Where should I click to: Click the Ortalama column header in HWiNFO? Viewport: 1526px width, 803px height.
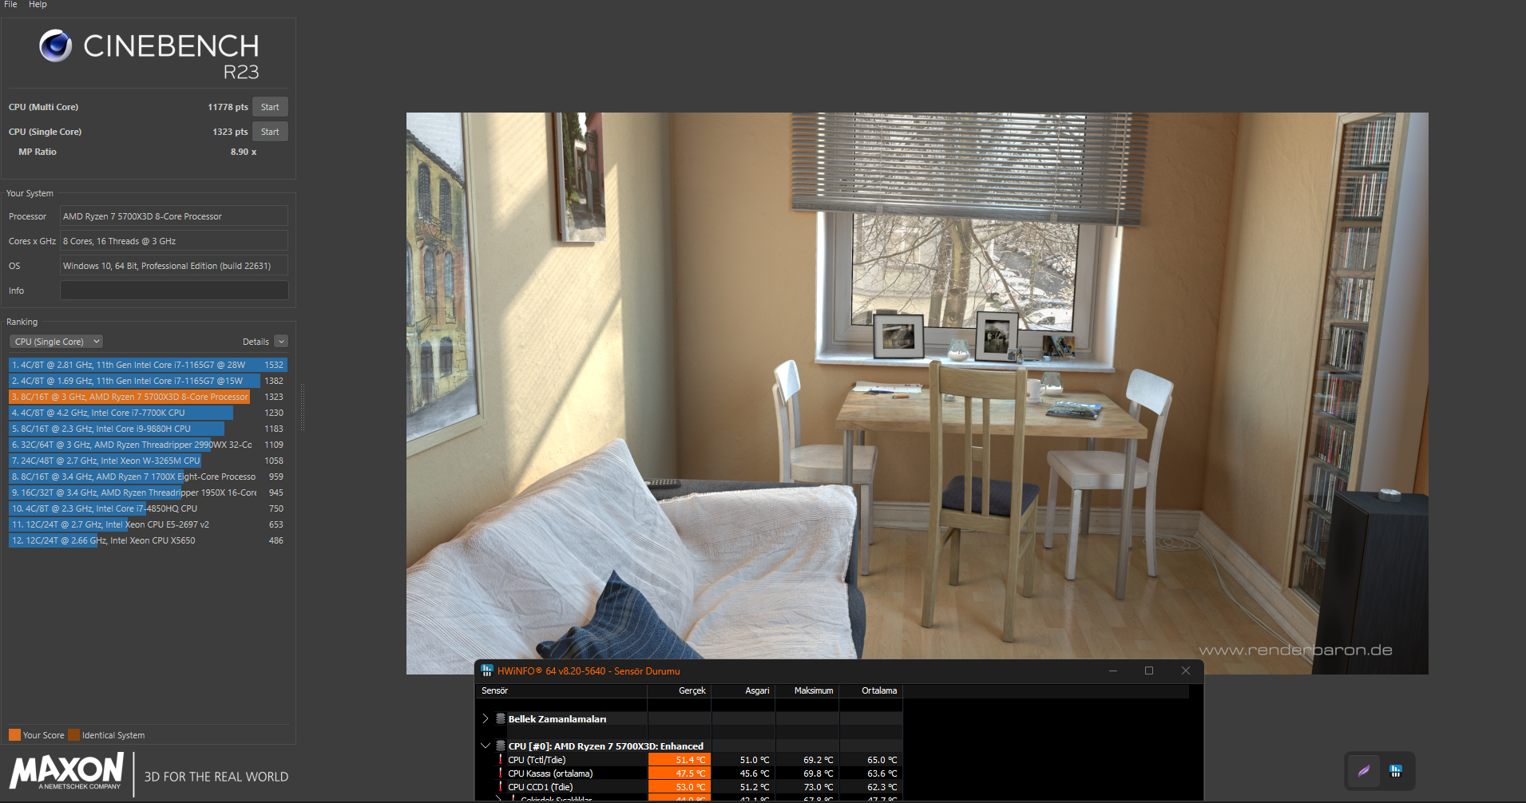[871, 690]
